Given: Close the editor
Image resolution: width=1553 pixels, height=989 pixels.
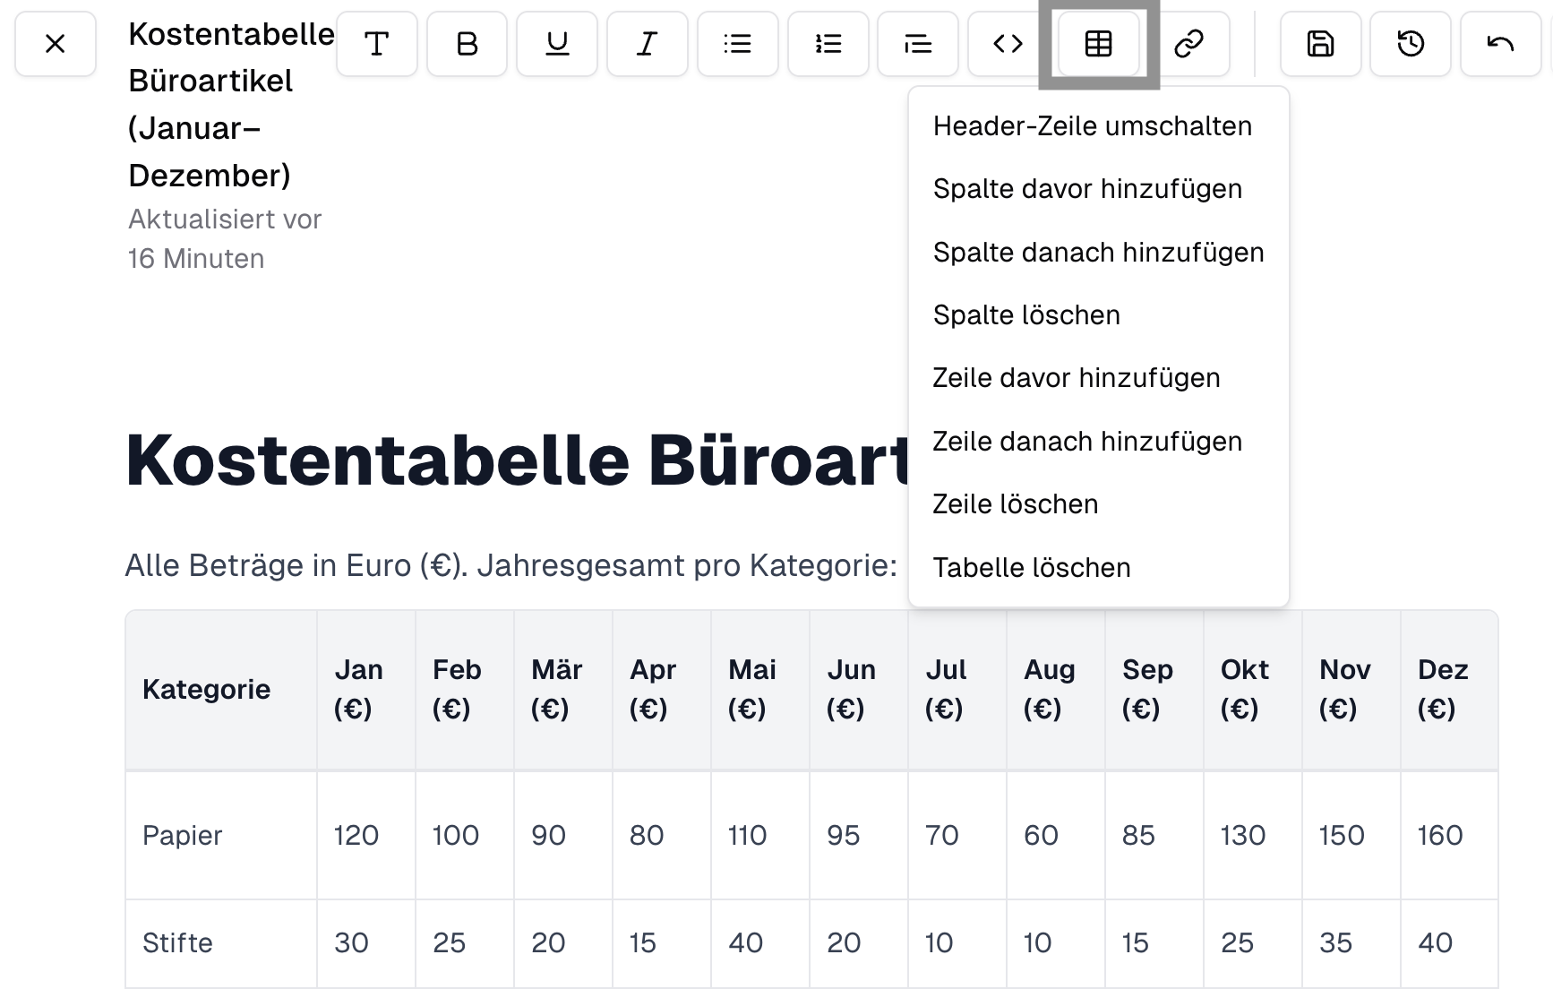Looking at the screenshot, I should pos(55,43).
